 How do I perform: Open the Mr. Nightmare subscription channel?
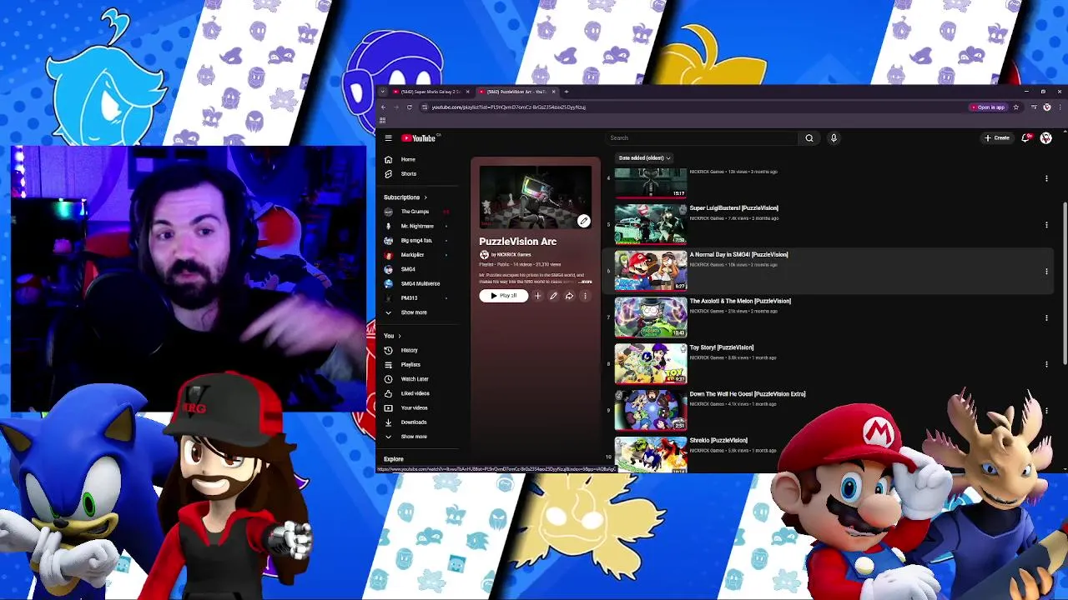click(x=419, y=226)
